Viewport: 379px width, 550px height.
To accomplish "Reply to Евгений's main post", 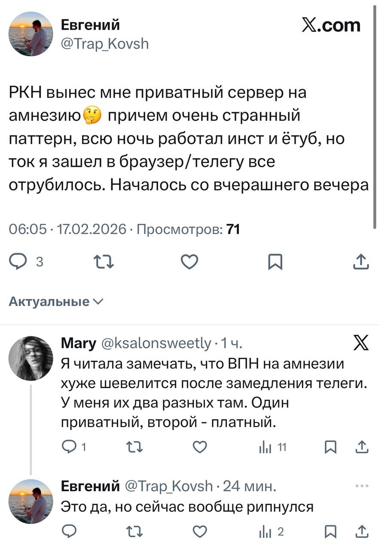I will point(18,261).
